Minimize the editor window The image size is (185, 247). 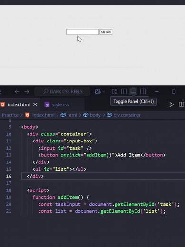tap(156, 92)
